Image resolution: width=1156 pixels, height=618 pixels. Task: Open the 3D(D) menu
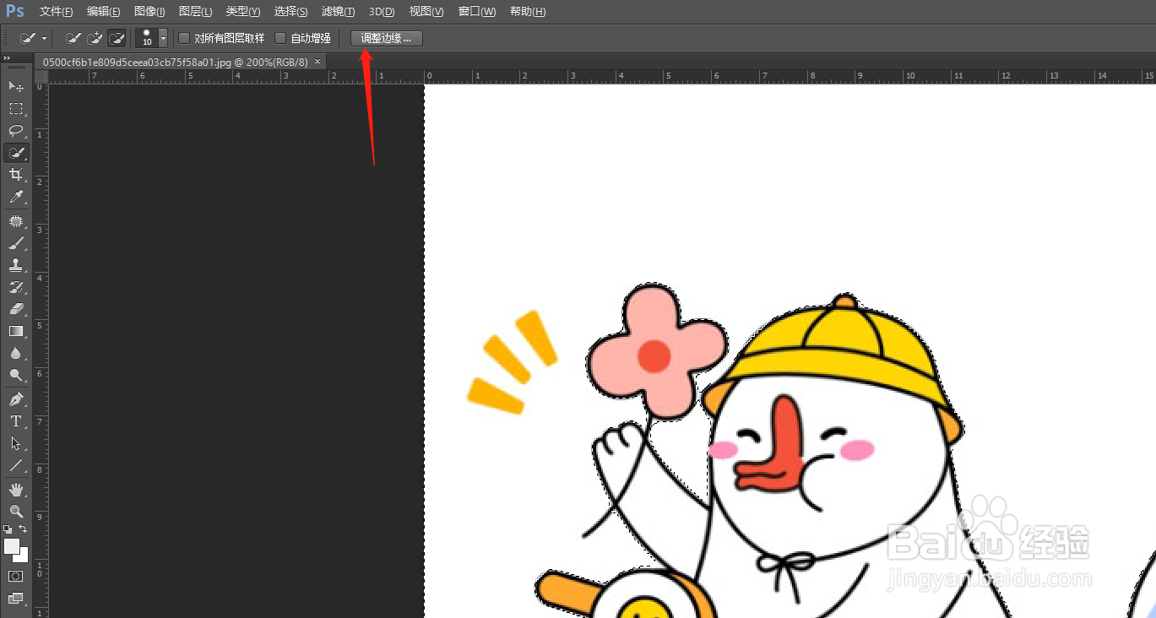click(x=382, y=12)
